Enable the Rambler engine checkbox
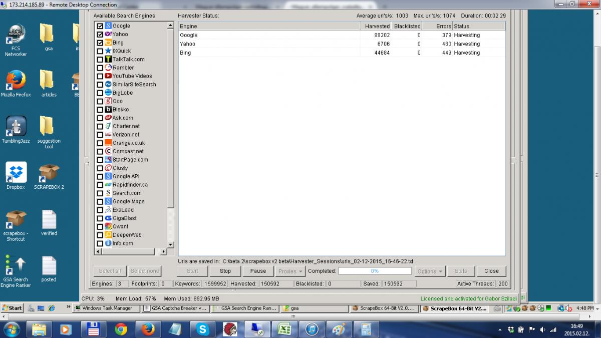Viewport: 601px width, 338px height. point(100,68)
